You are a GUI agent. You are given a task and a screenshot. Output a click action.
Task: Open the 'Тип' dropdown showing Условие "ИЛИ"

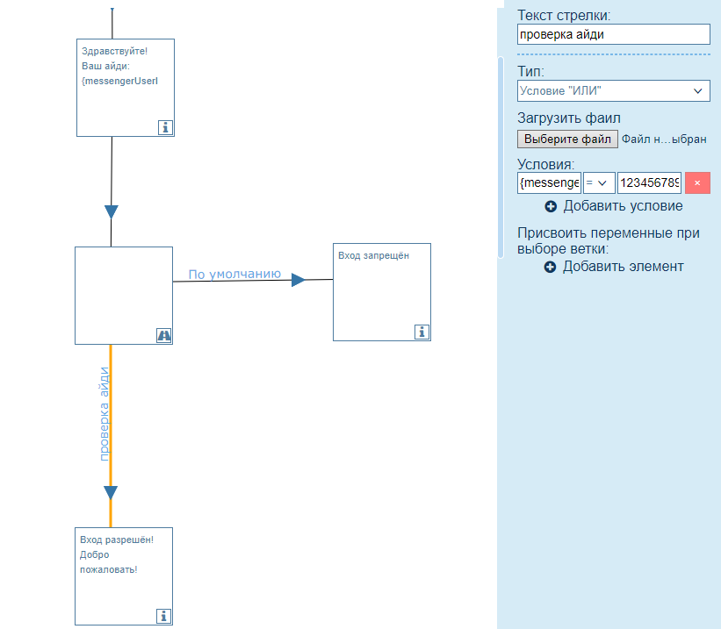[613, 91]
